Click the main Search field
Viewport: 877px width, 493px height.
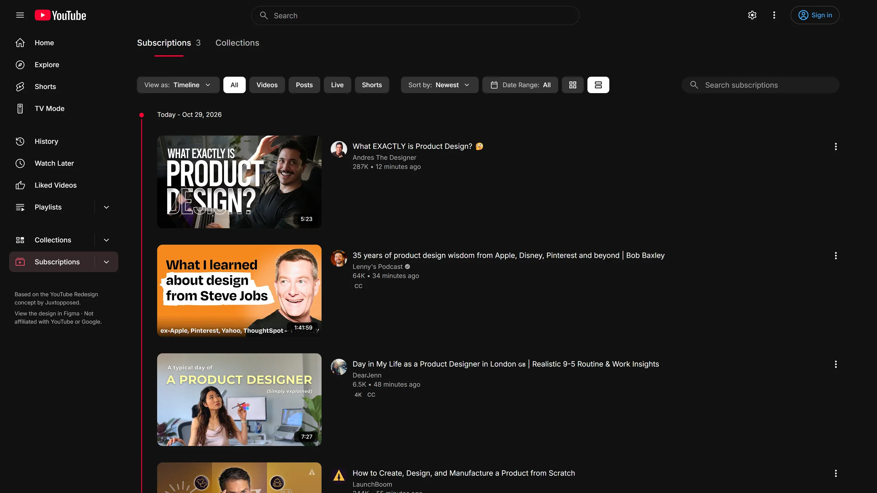point(415,15)
